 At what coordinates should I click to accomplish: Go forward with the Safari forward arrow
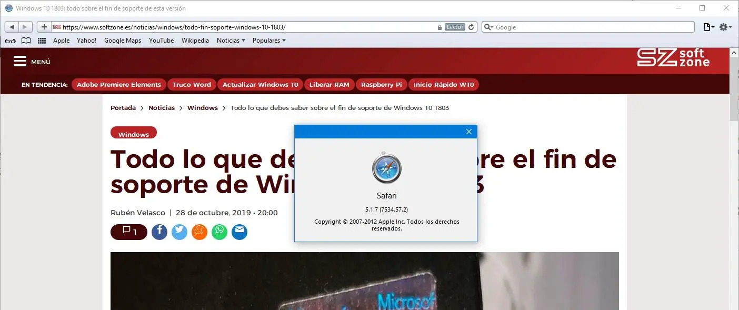26,27
